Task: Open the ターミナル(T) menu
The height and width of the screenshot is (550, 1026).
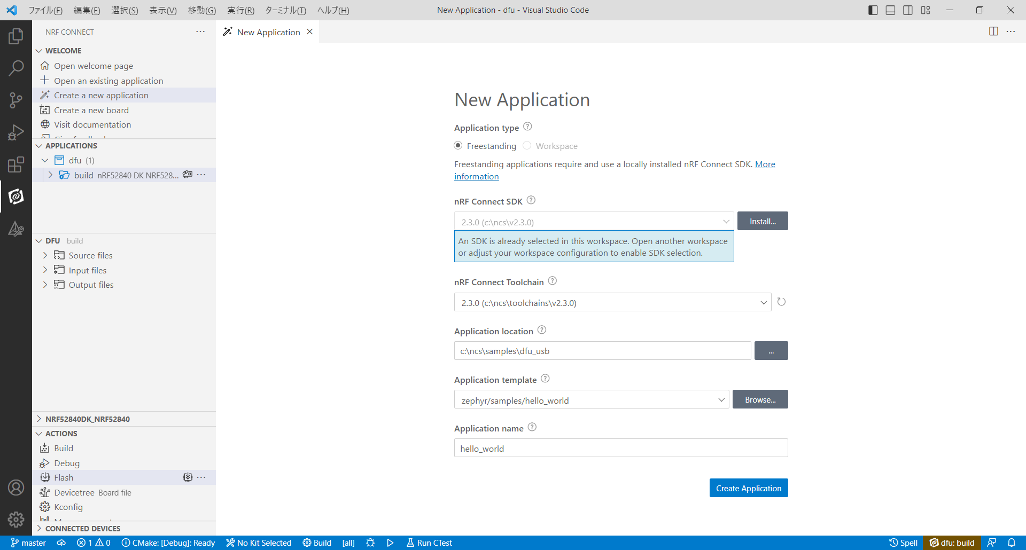Action: pos(286,10)
